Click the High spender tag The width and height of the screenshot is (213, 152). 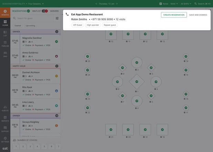click(x=93, y=25)
